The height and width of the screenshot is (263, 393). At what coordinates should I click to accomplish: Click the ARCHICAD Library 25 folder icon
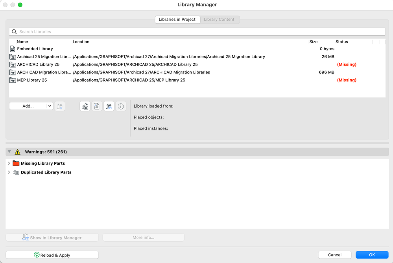point(13,64)
